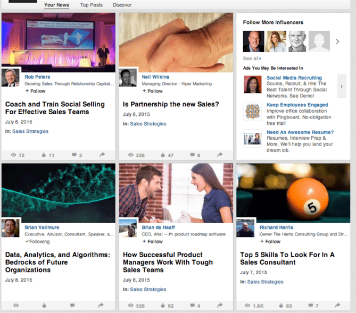
Task: Open Brian Vellmure profile name link
Action: (x=42, y=227)
